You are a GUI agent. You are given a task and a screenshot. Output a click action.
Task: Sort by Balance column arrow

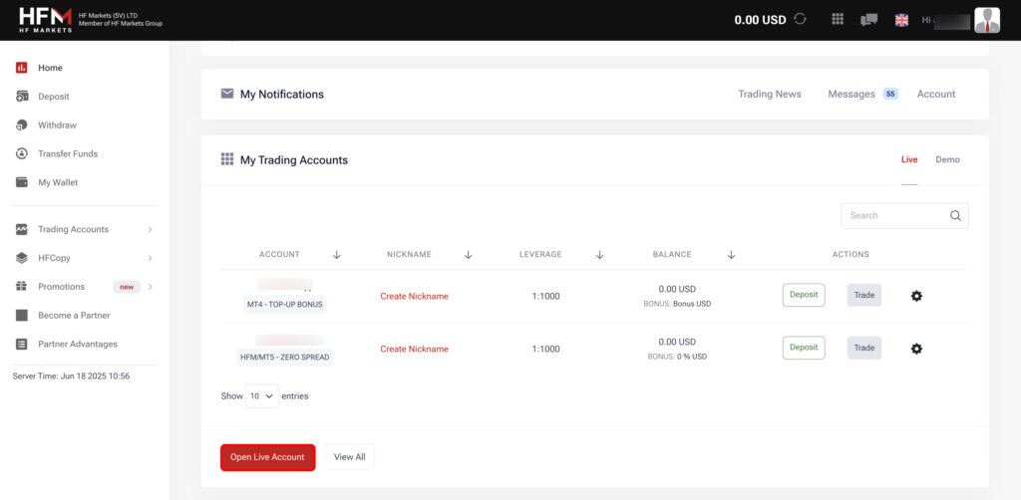click(x=731, y=255)
